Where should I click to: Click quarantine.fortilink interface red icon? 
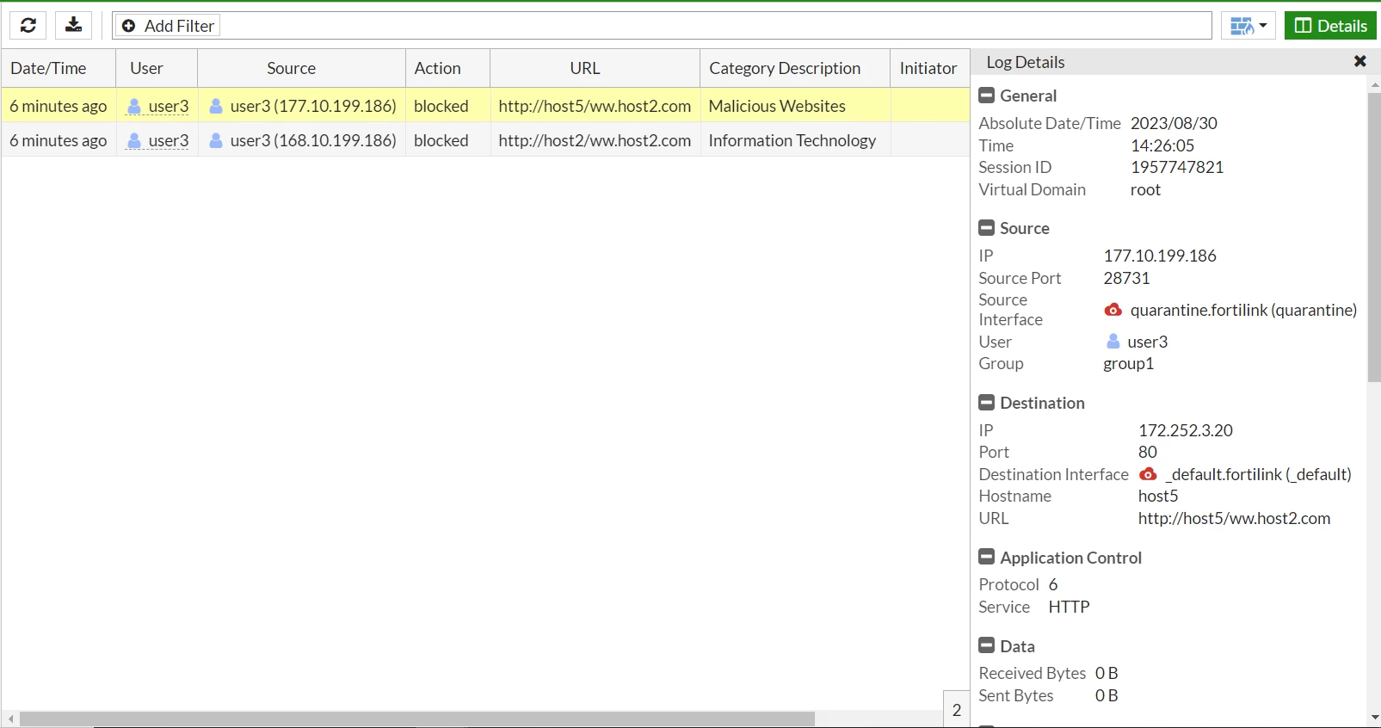[1113, 310]
